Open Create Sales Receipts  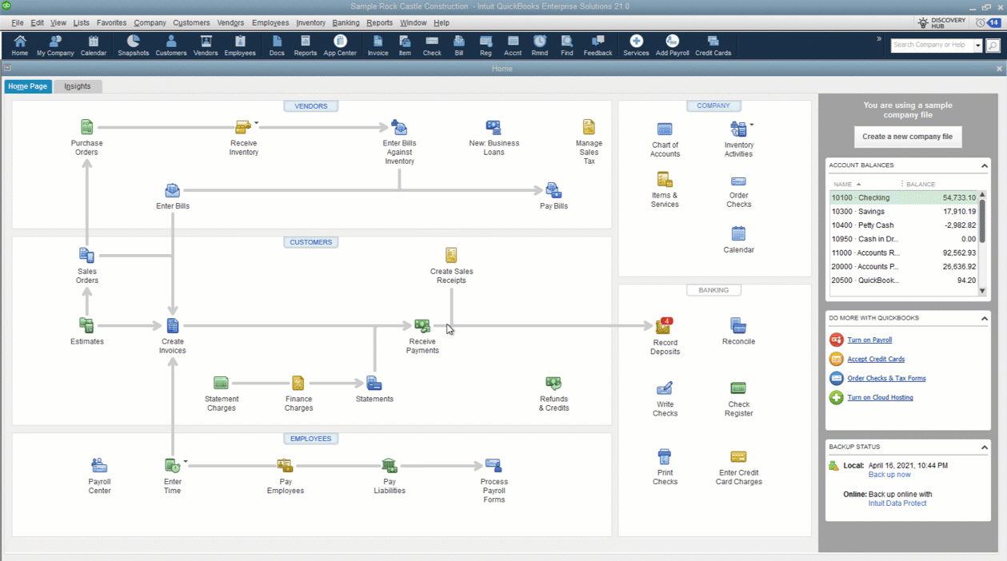(451, 255)
